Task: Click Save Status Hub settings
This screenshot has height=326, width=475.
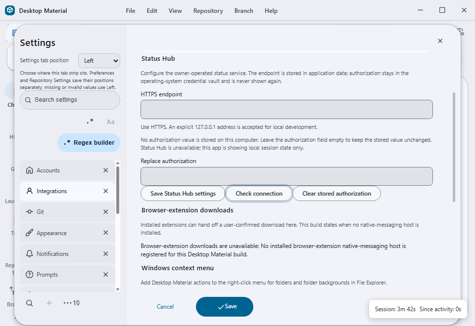Action: 183,194
